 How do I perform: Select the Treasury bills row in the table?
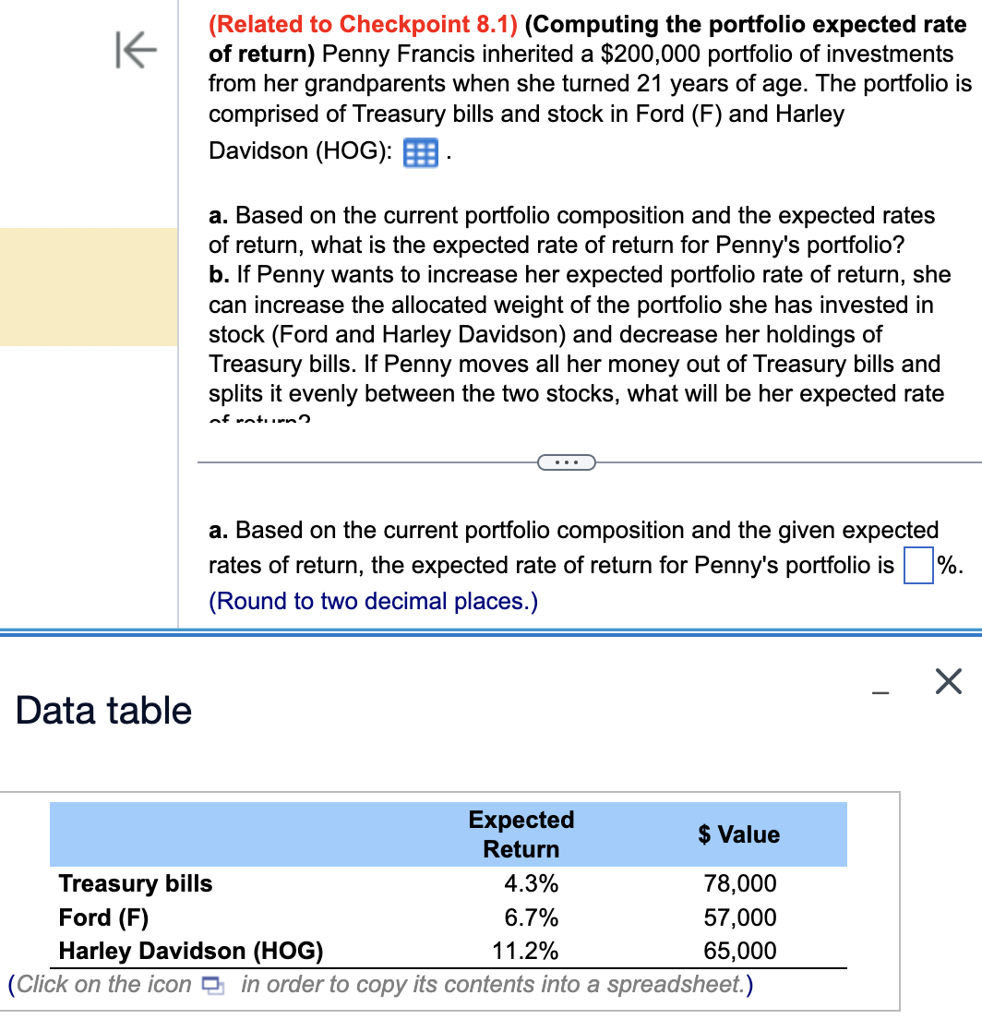[135, 883]
